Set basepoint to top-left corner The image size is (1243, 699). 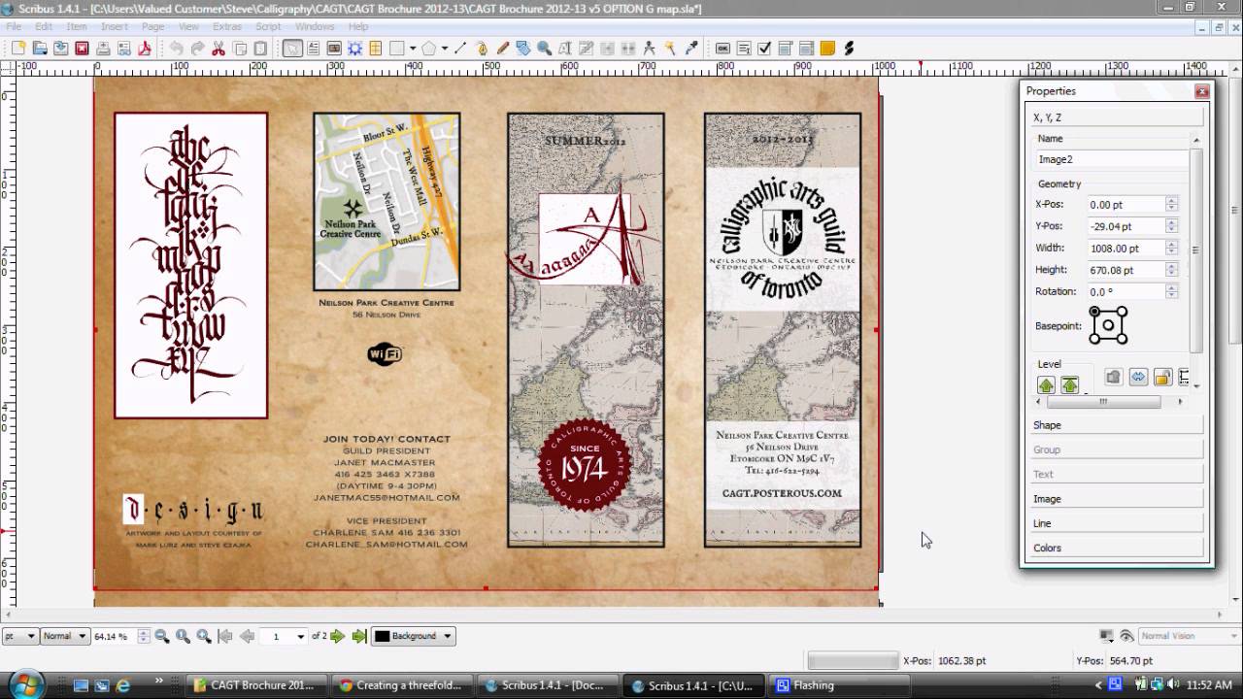tap(1094, 312)
